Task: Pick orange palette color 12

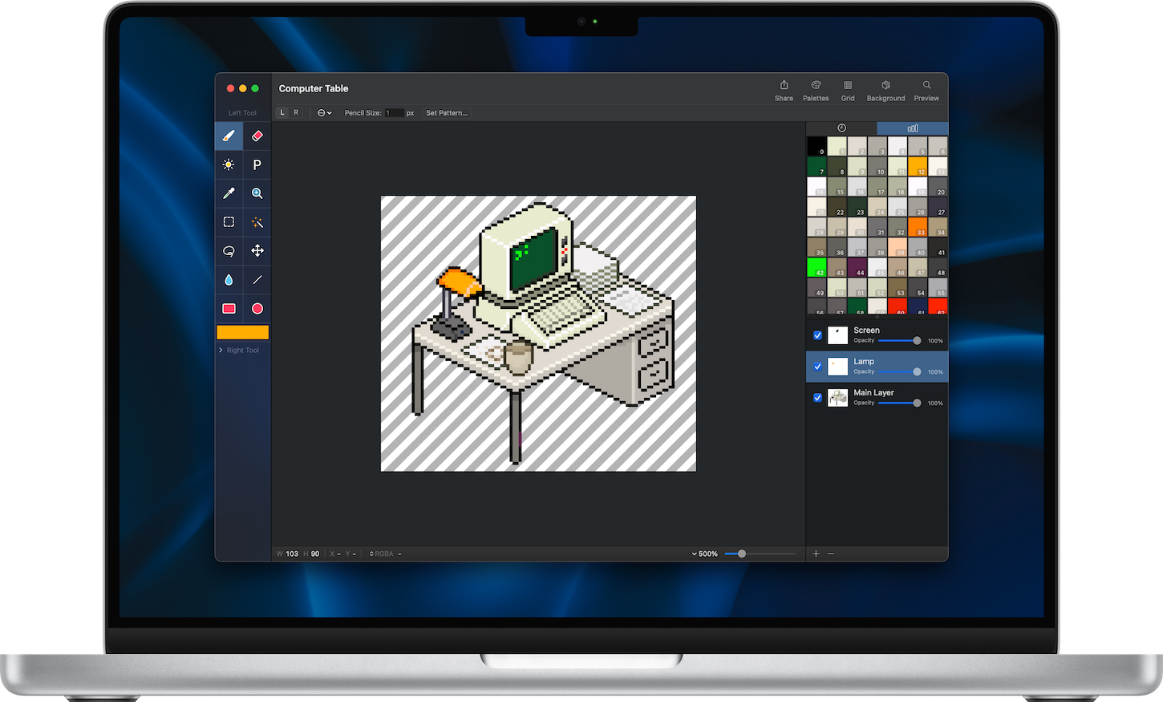Action: (918, 166)
